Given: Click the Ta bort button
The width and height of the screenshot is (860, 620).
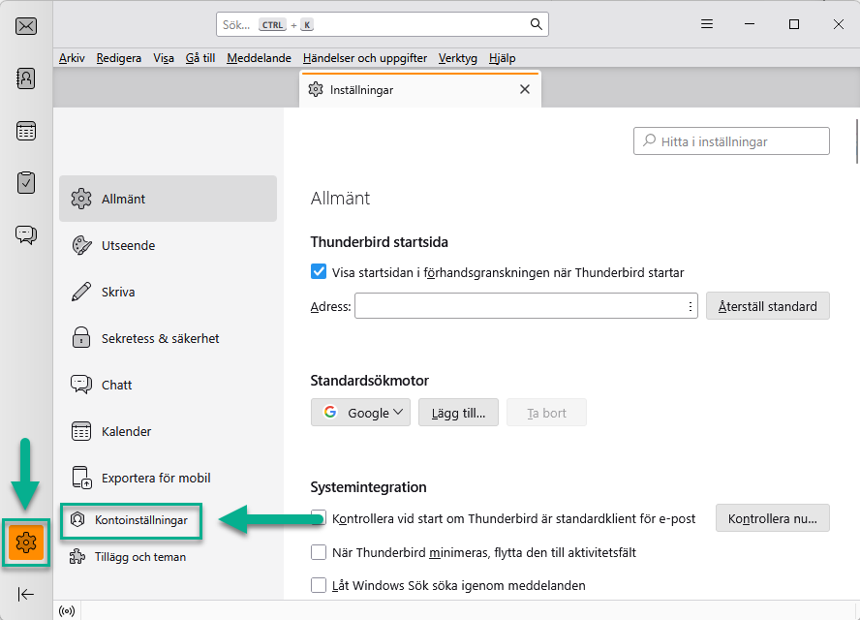Looking at the screenshot, I should click(x=546, y=413).
